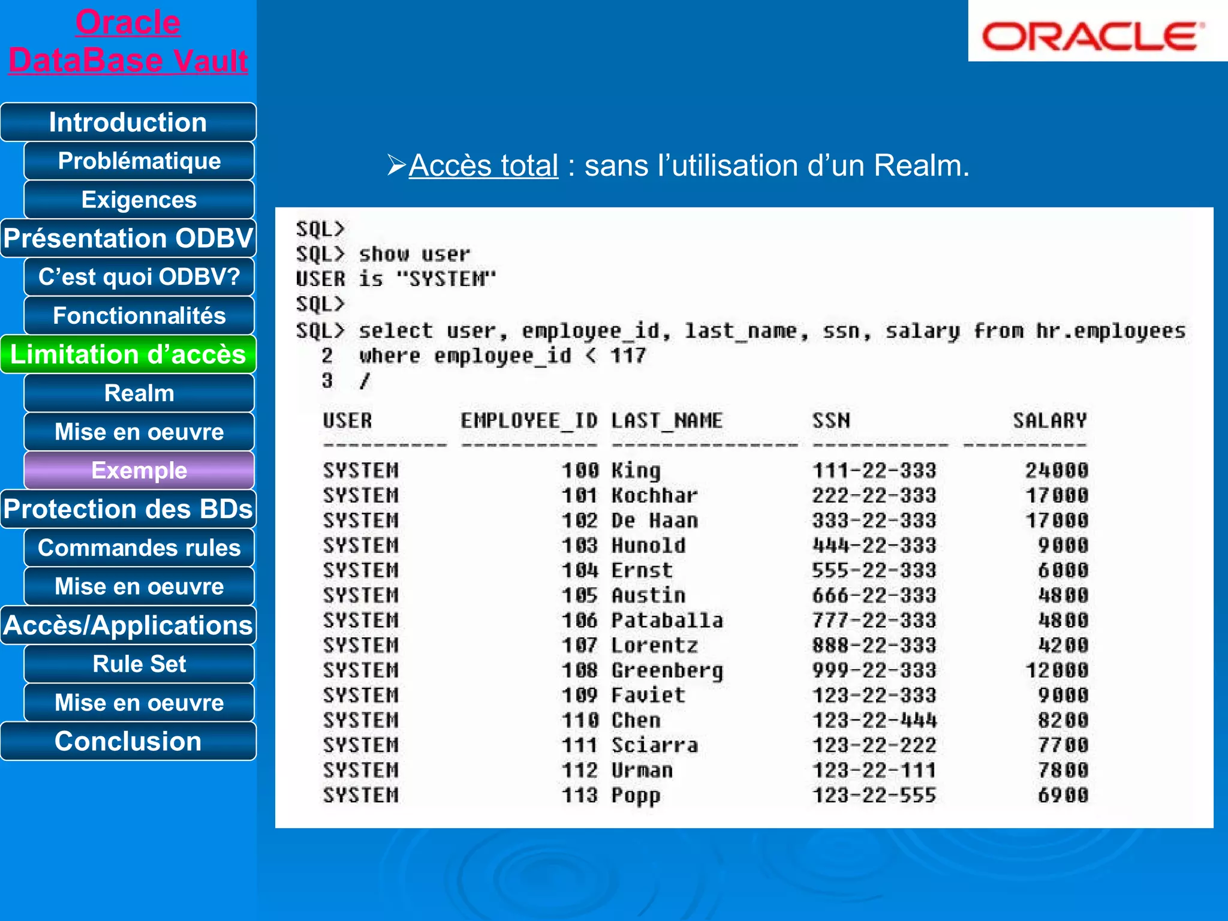Viewport: 1228px width, 921px height.
Task: Select the purple Exemple button
Action: pyautogui.click(x=139, y=470)
